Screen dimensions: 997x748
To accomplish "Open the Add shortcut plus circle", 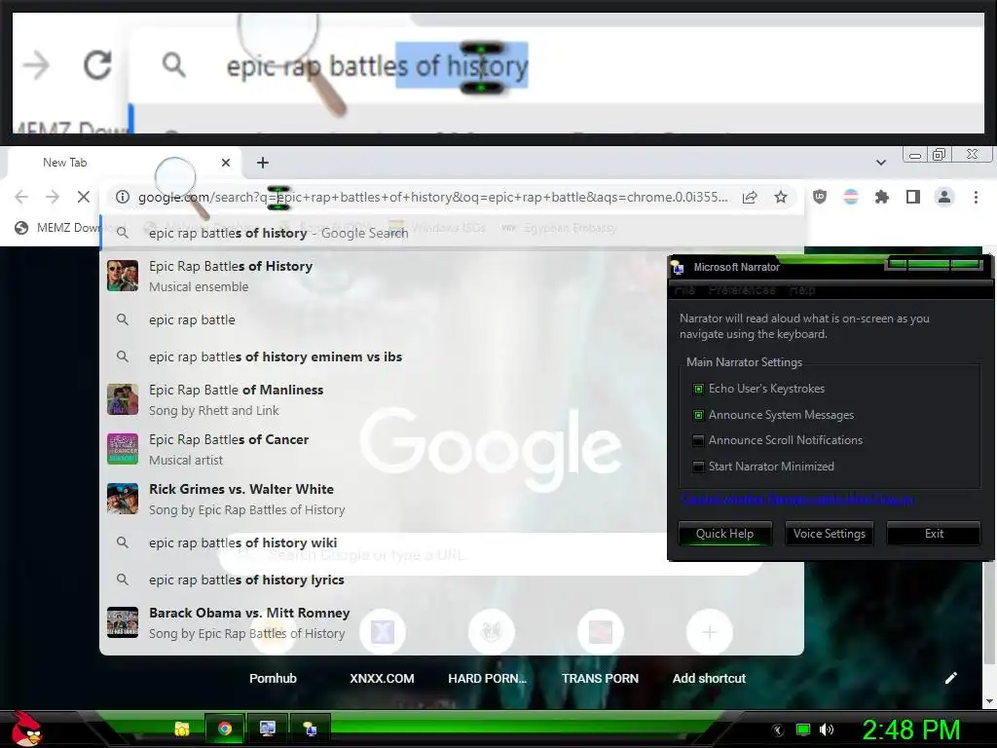I will point(709,632).
